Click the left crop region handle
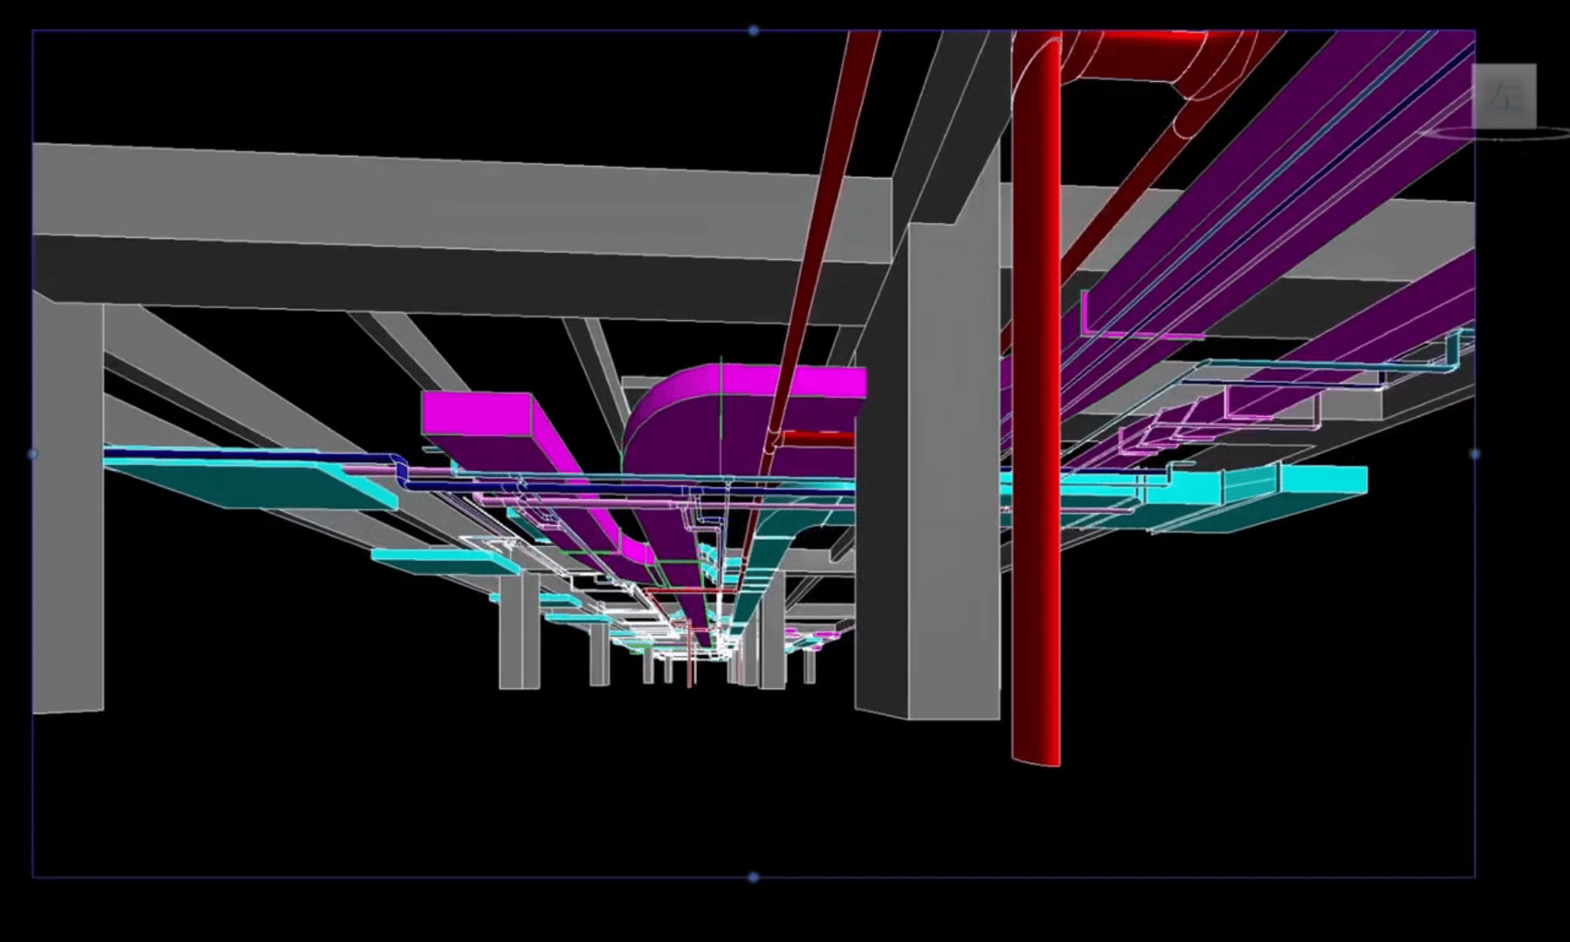The height and width of the screenshot is (942, 1570). pyautogui.click(x=33, y=454)
